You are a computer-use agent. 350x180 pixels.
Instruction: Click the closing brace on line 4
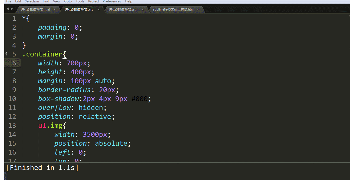pyautogui.click(x=24, y=45)
